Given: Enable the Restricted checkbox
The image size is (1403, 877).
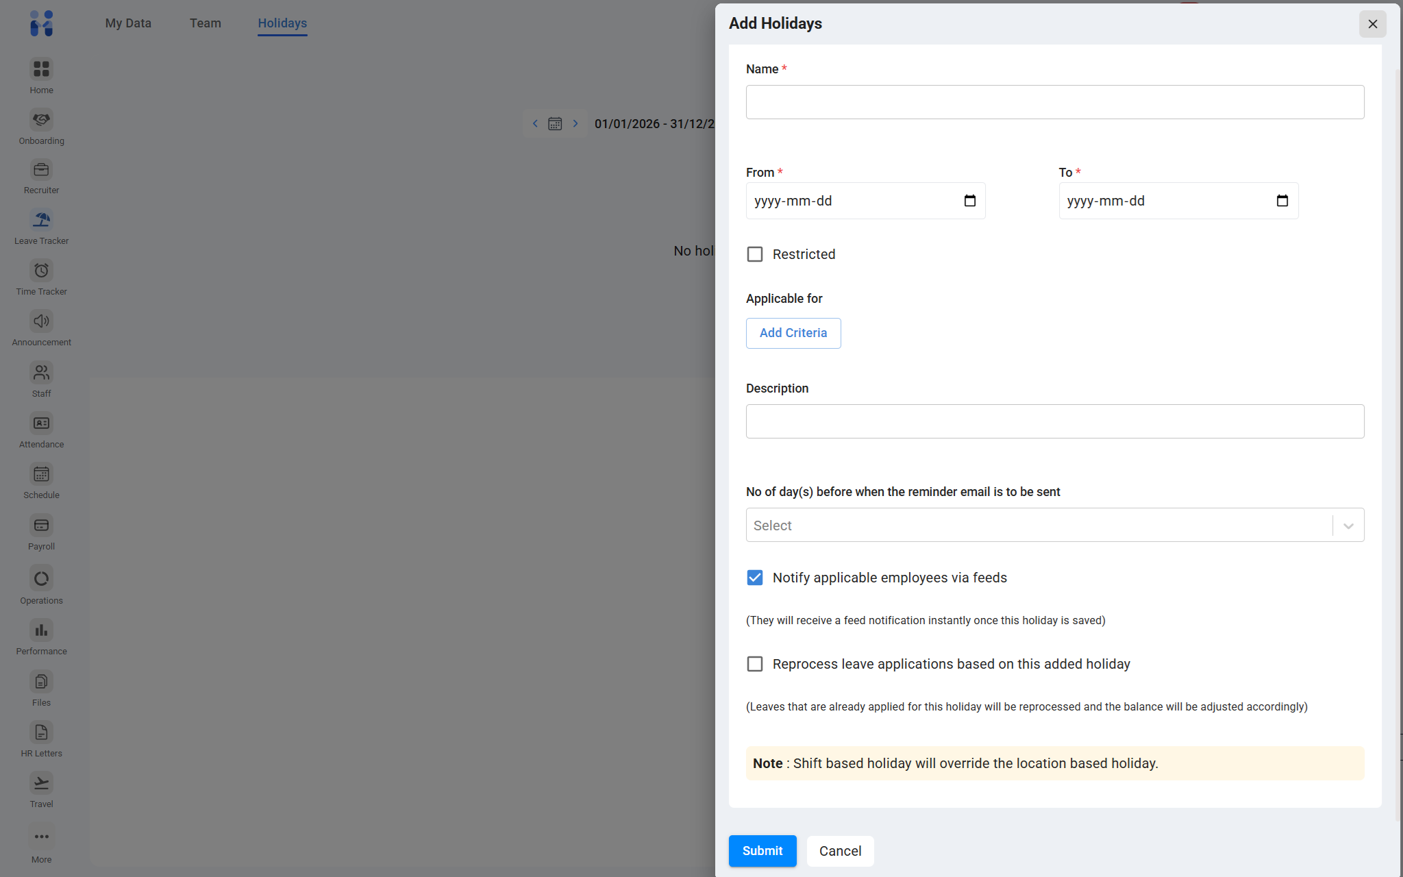Looking at the screenshot, I should (x=754, y=254).
